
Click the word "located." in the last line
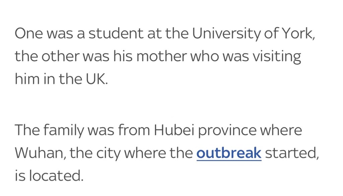coord(56,176)
